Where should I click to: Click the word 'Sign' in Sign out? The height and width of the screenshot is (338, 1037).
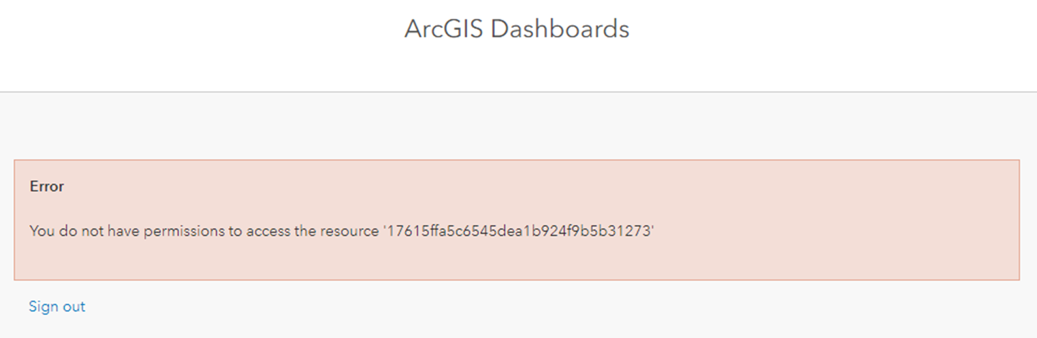tap(41, 307)
